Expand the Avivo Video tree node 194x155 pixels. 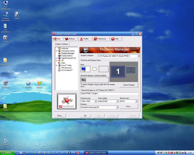coord(57,65)
